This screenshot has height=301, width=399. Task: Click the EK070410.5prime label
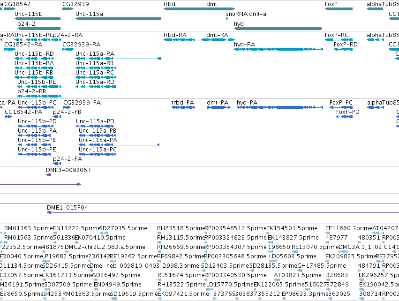click(x=100, y=238)
